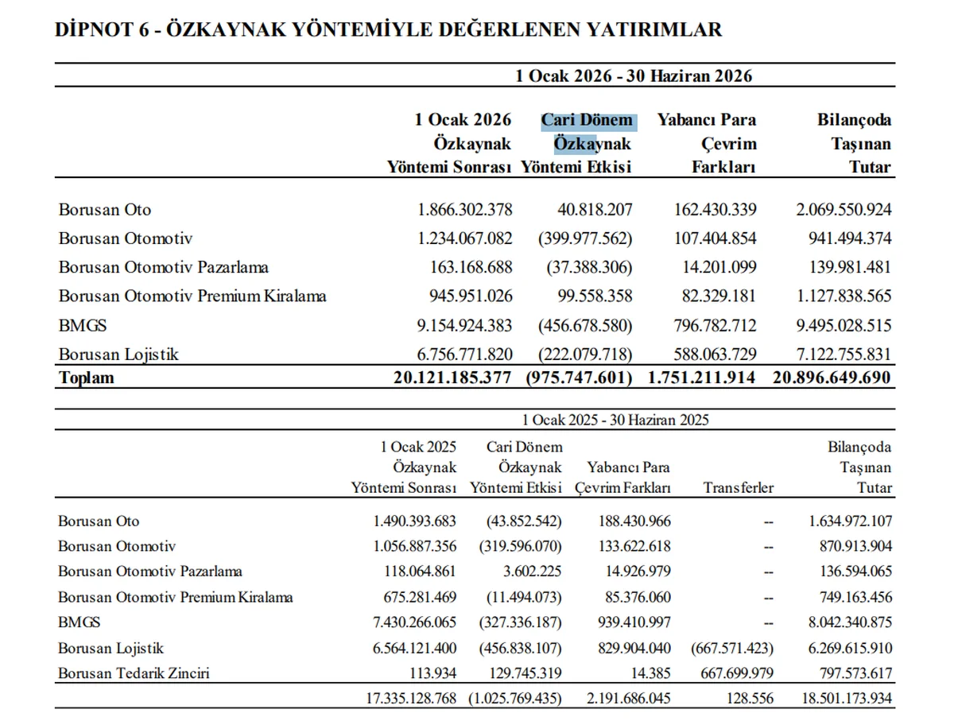Click the Borusan Tedarik Zinciri row label
The width and height of the screenshot is (954, 721).
134,673
